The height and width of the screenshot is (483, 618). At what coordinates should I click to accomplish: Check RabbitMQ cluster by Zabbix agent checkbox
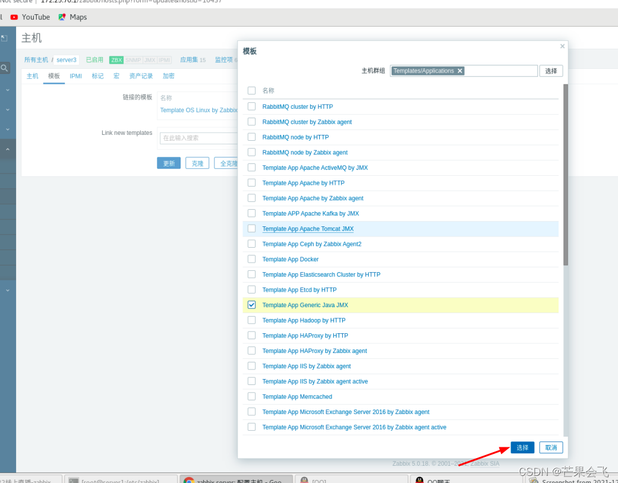[x=251, y=122]
